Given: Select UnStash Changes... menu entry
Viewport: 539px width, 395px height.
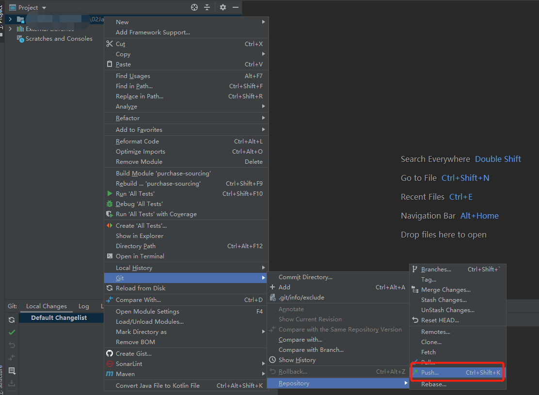Looking at the screenshot, I should (x=458, y=310).
